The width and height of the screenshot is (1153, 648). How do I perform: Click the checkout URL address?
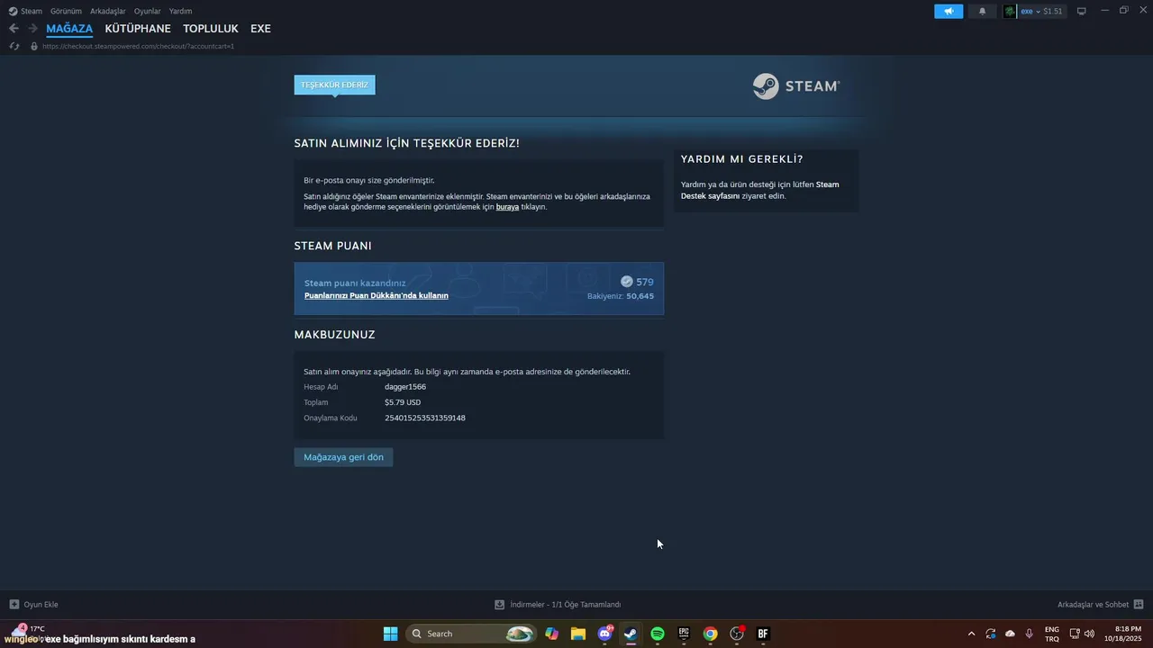coord(138,46)
